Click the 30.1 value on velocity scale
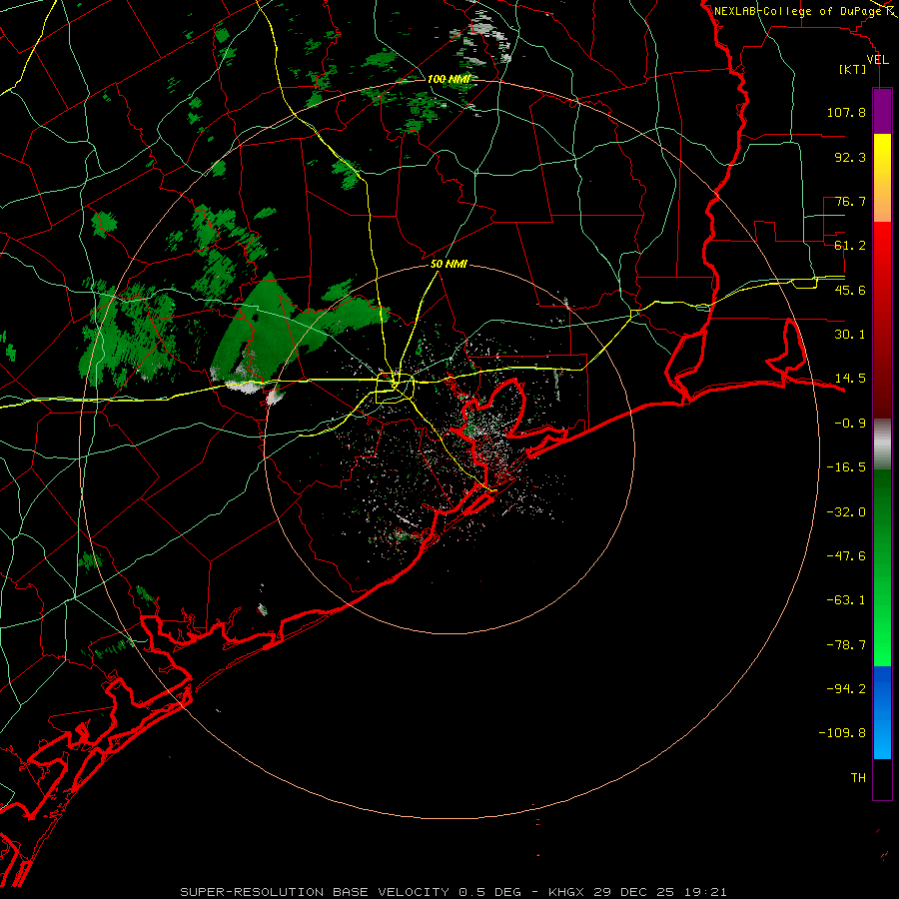The image size is (899, 899). pyautogui.click(x=850, y=335)
